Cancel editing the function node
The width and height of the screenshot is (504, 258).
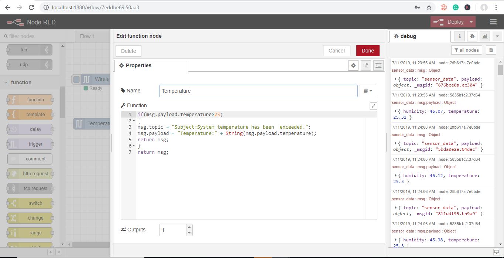(x=336, y=51)
